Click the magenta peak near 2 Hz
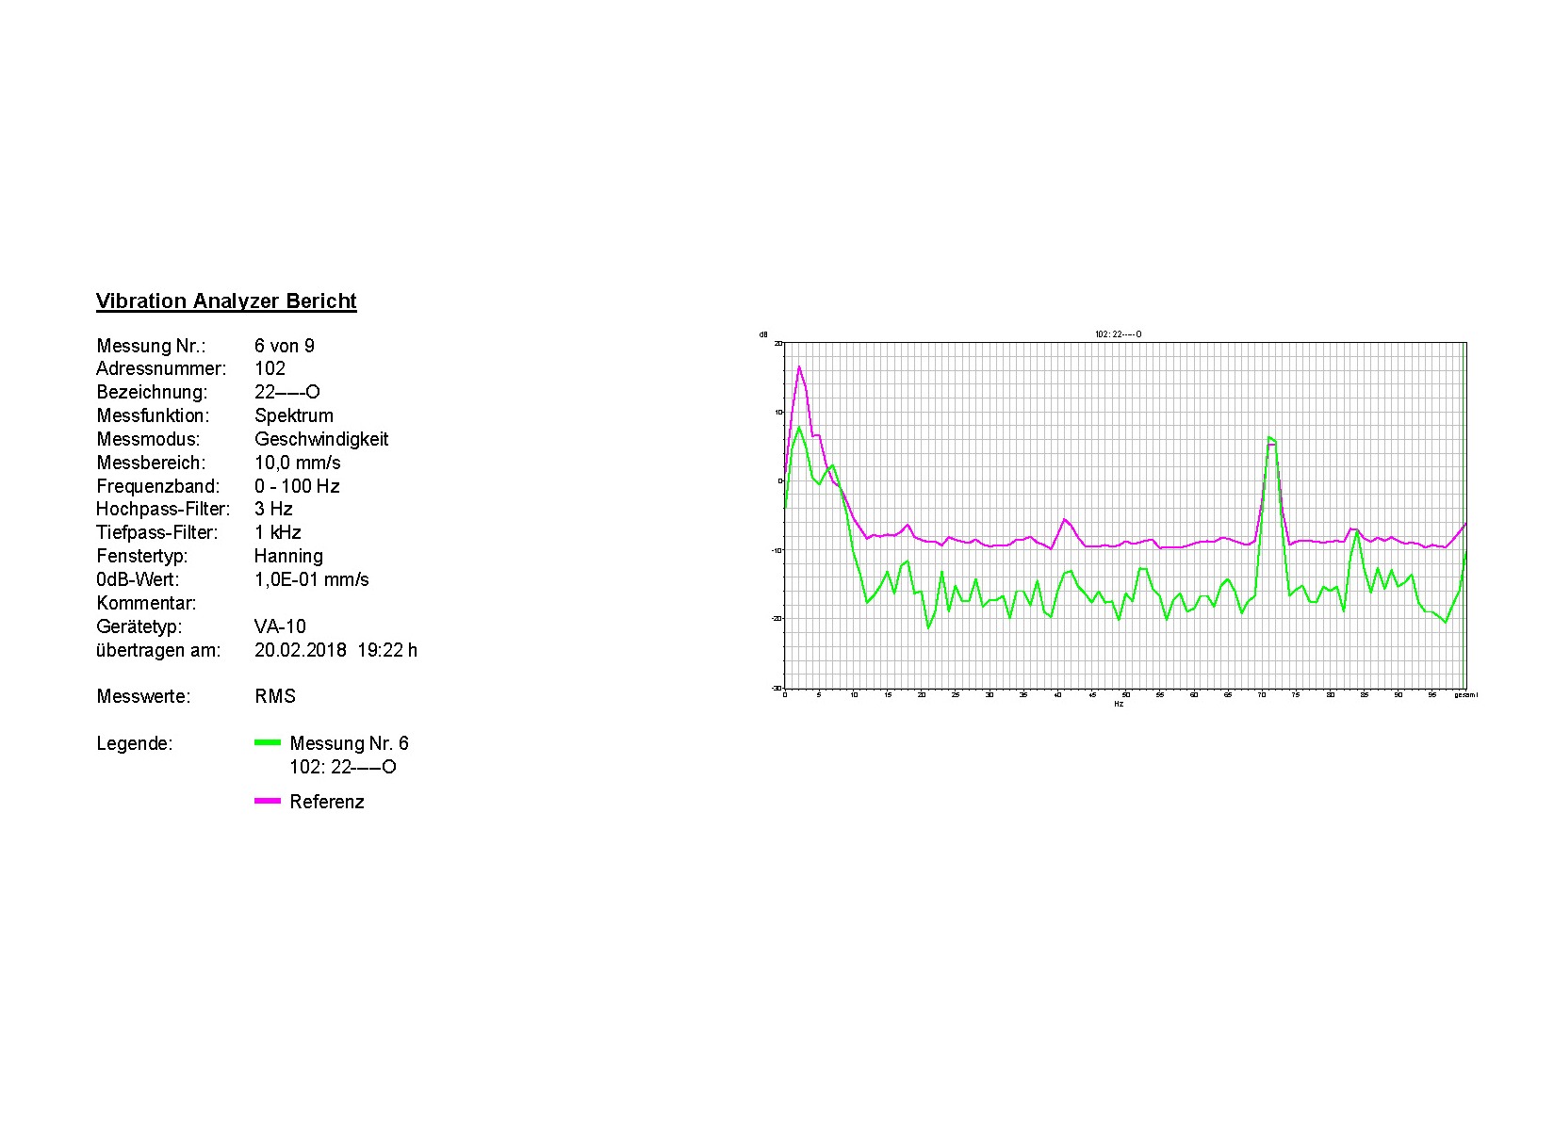The width and height of the screenshot is (1554, 1122). pyautogui.click(x=799, y=366)
